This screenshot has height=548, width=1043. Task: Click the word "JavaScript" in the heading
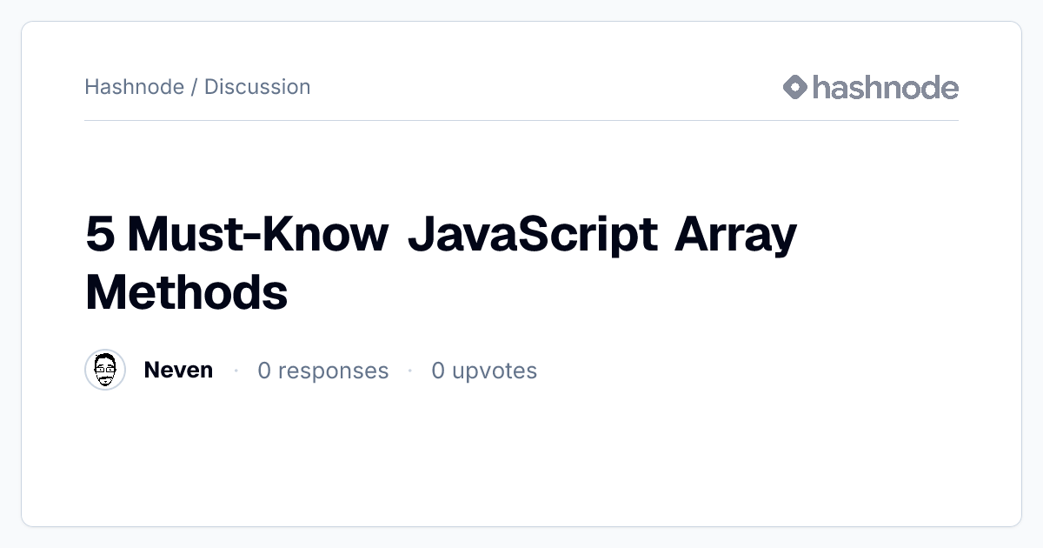pos(532,235)
